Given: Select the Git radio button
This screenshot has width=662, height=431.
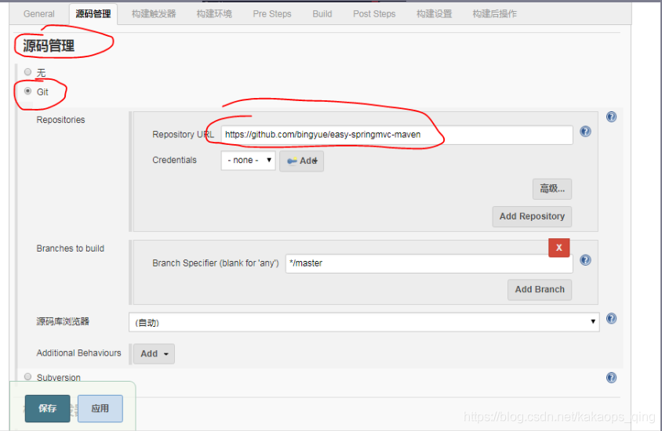Looking at the screenshot, I should tap(28, 91).
